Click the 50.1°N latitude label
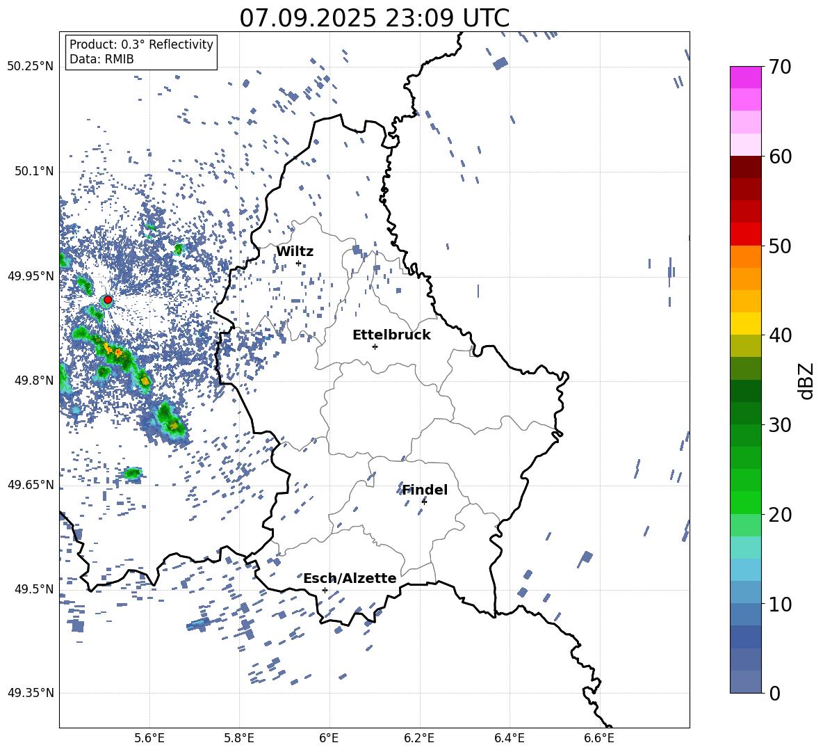The image size is (823, 752). point(34,171)
